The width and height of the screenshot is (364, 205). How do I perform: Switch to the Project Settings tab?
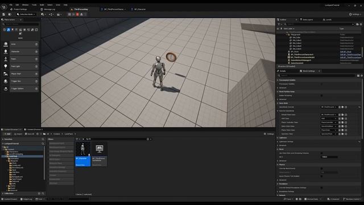[x=19, y=9]
